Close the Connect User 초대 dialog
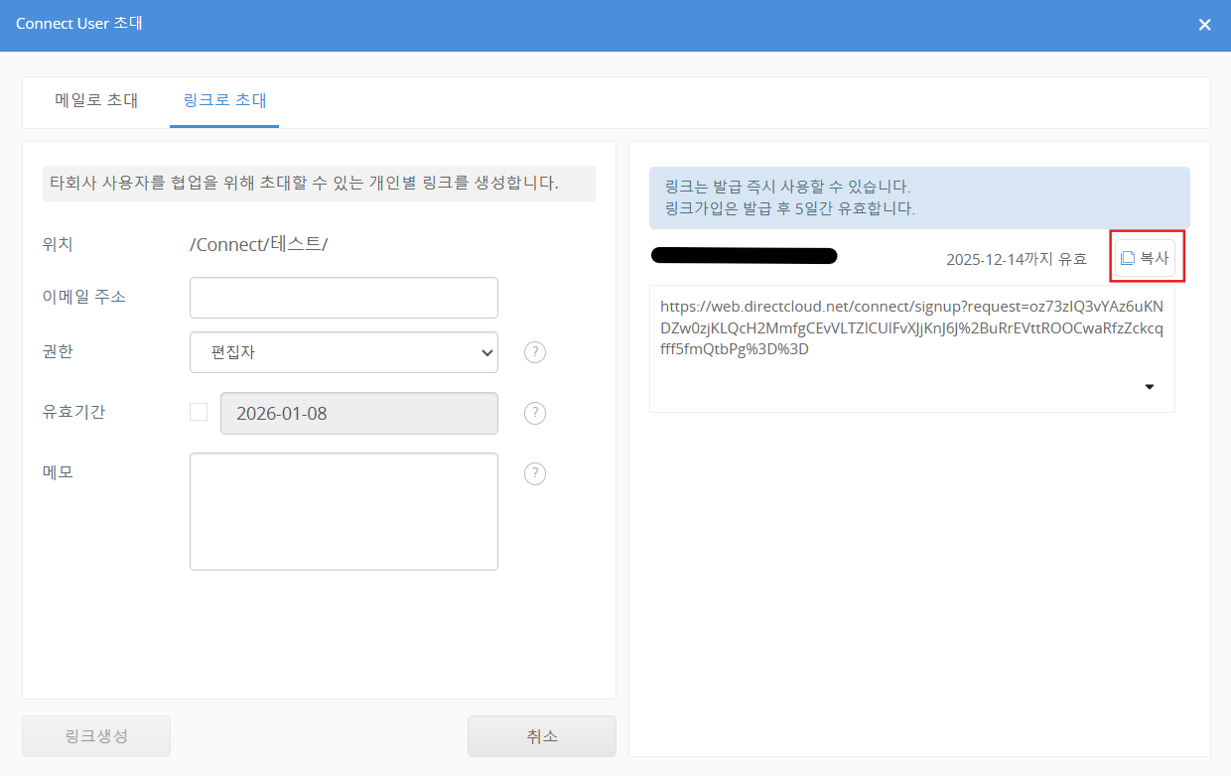Viewport: 1231px width, 776px height. pyautogui.click(x=1204, y=25)
